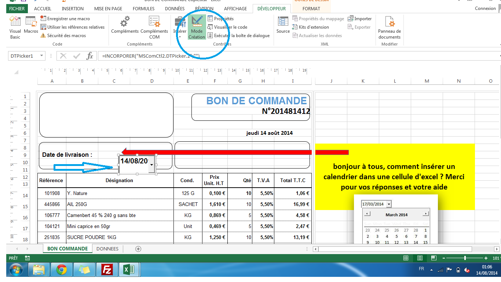Adjust the zoom slider handle
This screenshot has height=282, width=501.
(465, 258)
